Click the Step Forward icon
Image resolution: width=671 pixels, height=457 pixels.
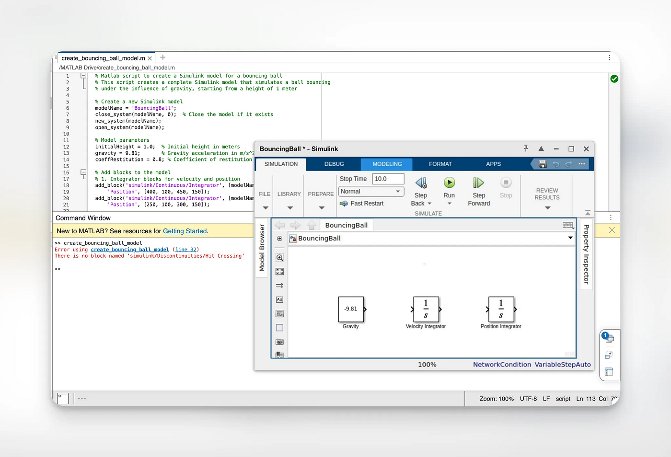(478, 183)
